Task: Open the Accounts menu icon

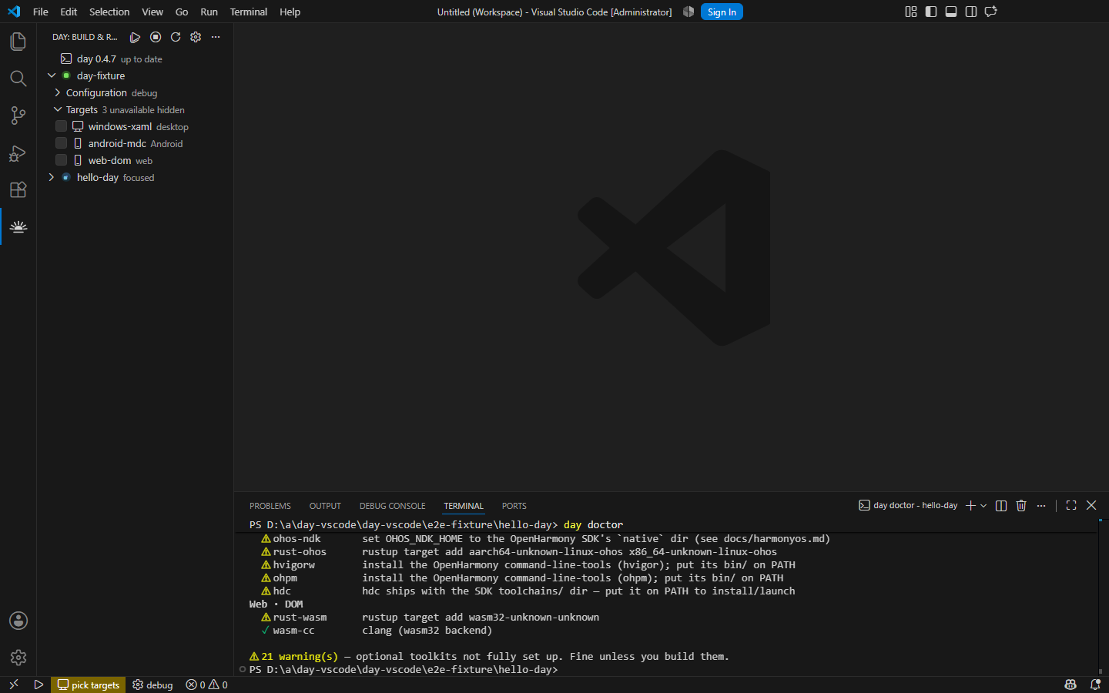Action: [x=18, y=621]
